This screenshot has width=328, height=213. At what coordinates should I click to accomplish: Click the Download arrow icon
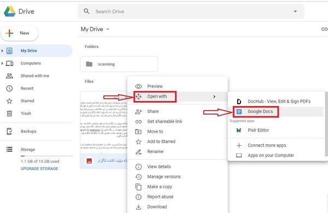click(x=138, y=207)
